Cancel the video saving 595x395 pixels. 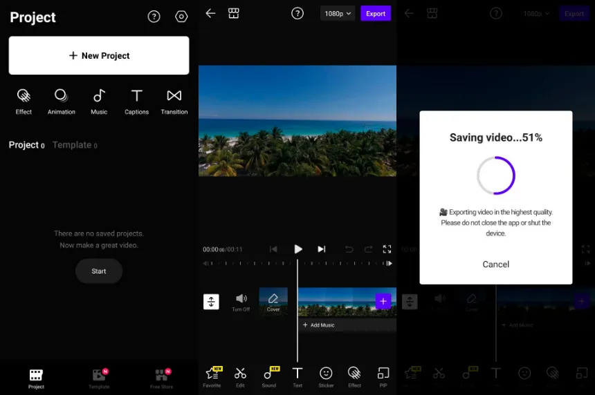495,264
